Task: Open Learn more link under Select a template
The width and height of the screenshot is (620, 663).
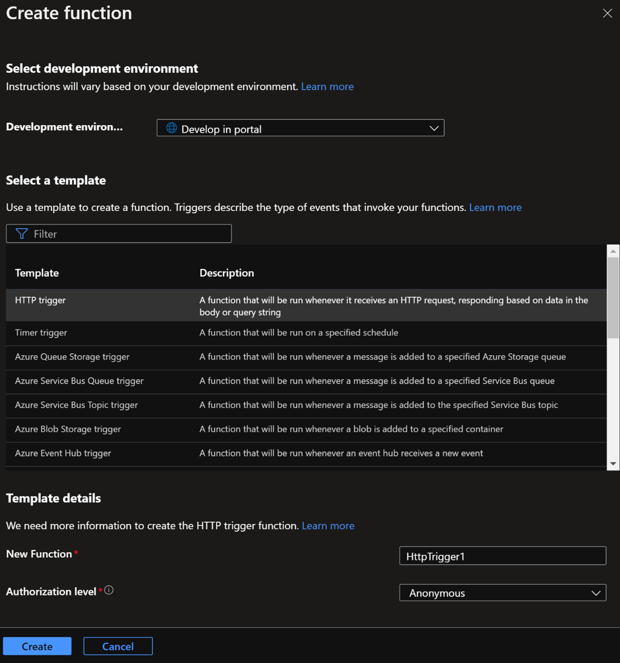Action: (x=495, y=207)
